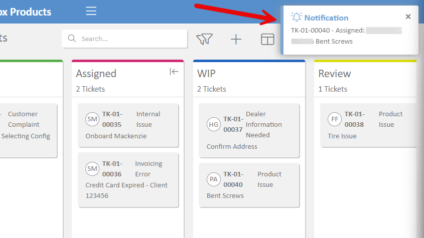Click the notification bell icon
The image size is (424, 238).
point(297,17)
